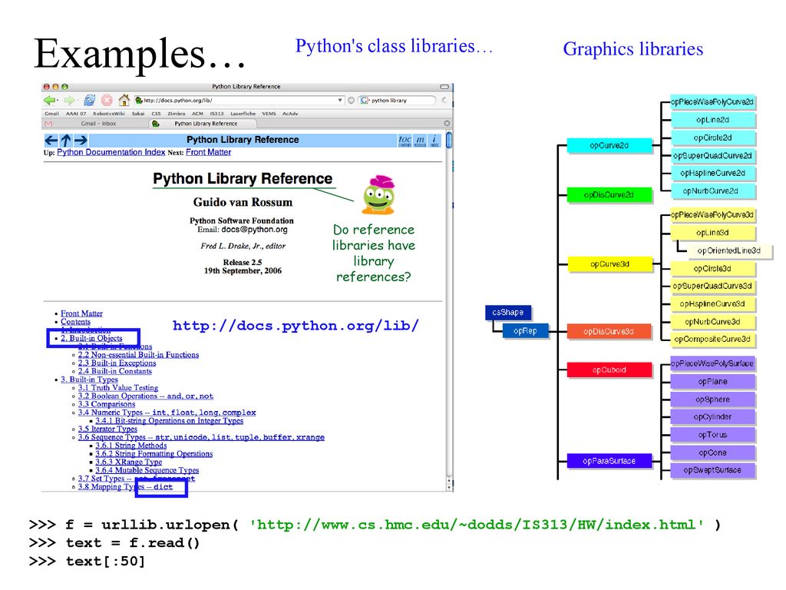
Task: Open the Sakai bookmark
Action: [x=138, y=114]
